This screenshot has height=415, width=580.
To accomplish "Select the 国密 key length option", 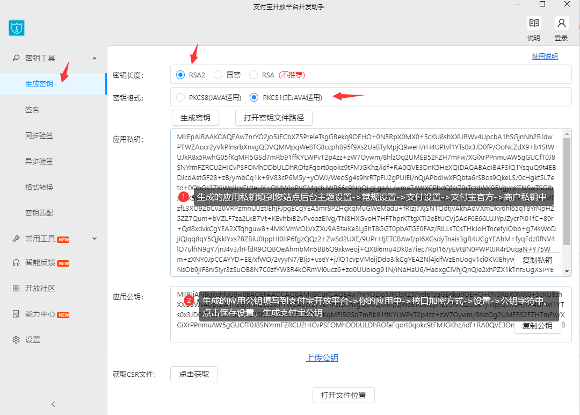I will [x=218, y=75].
